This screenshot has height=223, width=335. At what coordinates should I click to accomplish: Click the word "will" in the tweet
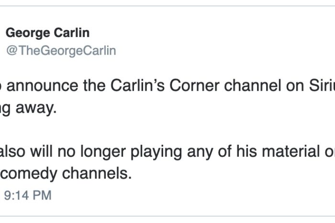[42, 151]
